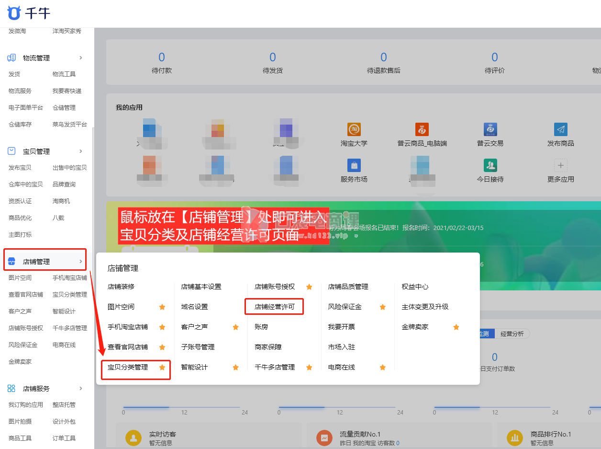Expand the 宝贝管理 section chevron
This screenshot has height=449, width=601.
(81, 151)
